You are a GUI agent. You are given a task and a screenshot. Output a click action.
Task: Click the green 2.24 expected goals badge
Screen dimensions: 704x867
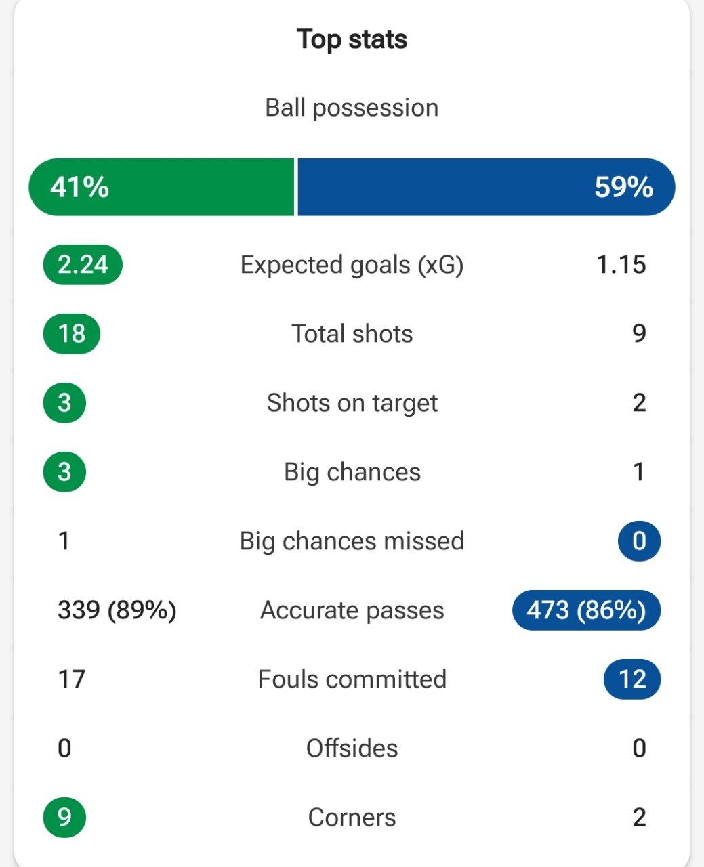[x=83, y=265]
